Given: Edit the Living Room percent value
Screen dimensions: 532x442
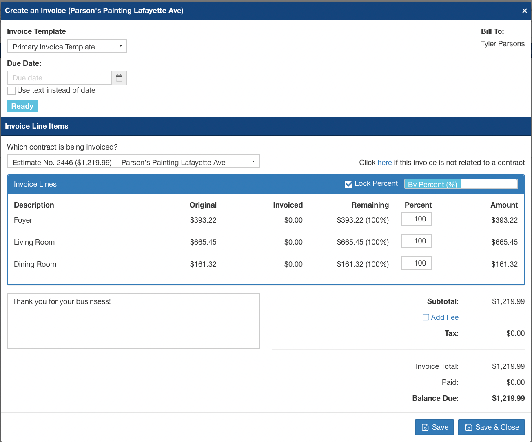Looking at the screenshot, I should (416, 241).
